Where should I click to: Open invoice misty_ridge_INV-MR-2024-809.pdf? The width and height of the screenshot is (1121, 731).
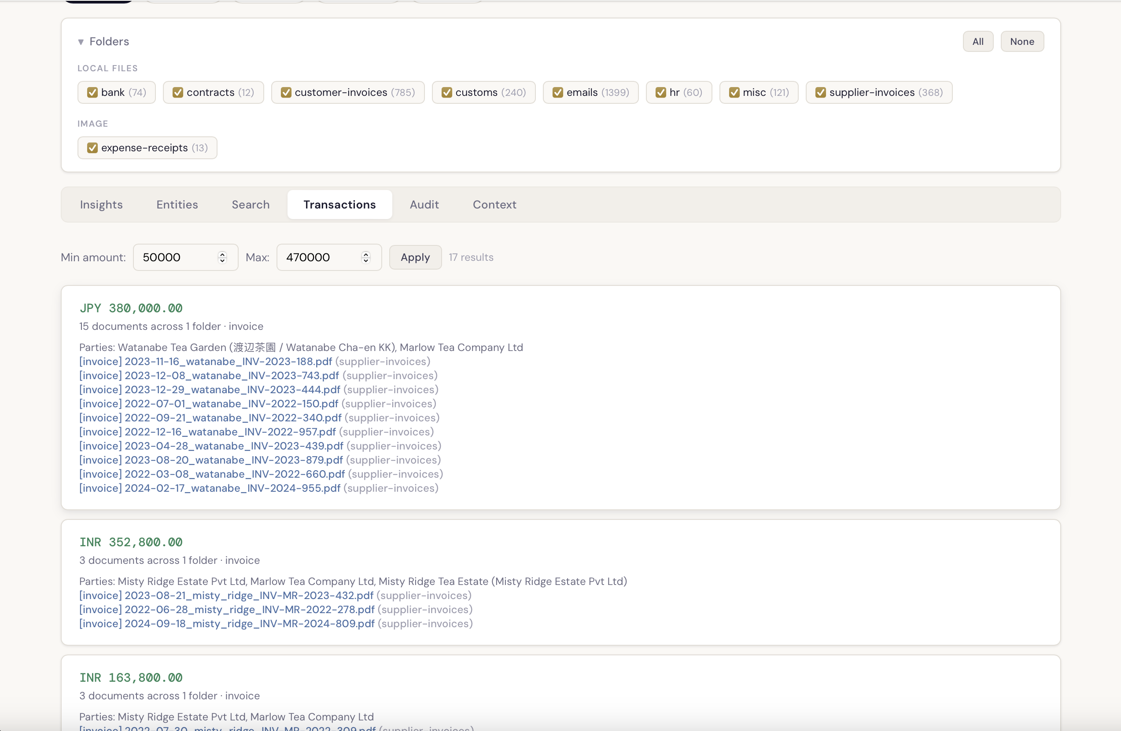click(x=227, y=624)
